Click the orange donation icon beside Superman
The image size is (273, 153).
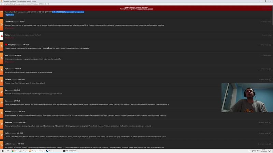tap(2, 124)
